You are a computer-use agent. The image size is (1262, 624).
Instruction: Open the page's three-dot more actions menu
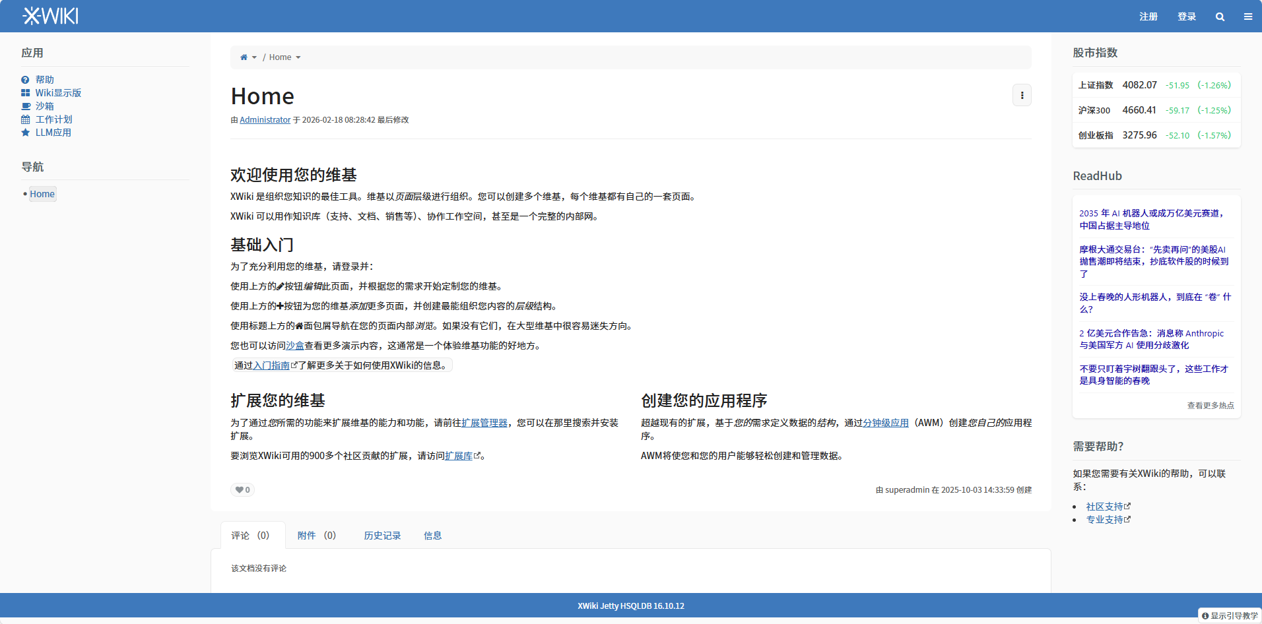point(1022,96)
